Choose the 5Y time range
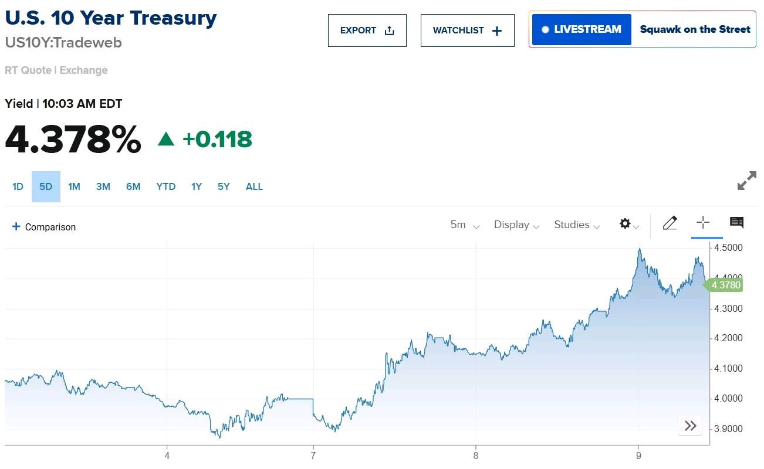The image size is (764, 469). click(x=224, y=186)
